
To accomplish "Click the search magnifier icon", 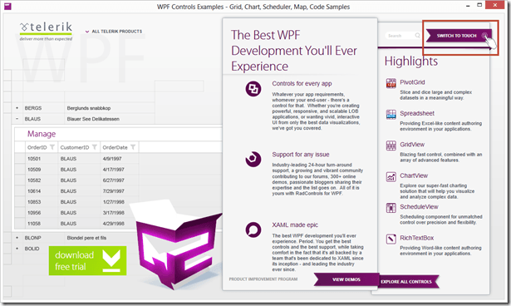I will [x=417, y=35].
